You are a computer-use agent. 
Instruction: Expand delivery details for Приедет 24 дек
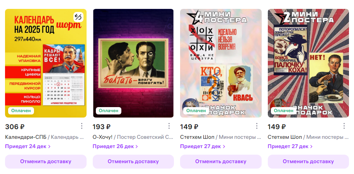tap(28, 147)
